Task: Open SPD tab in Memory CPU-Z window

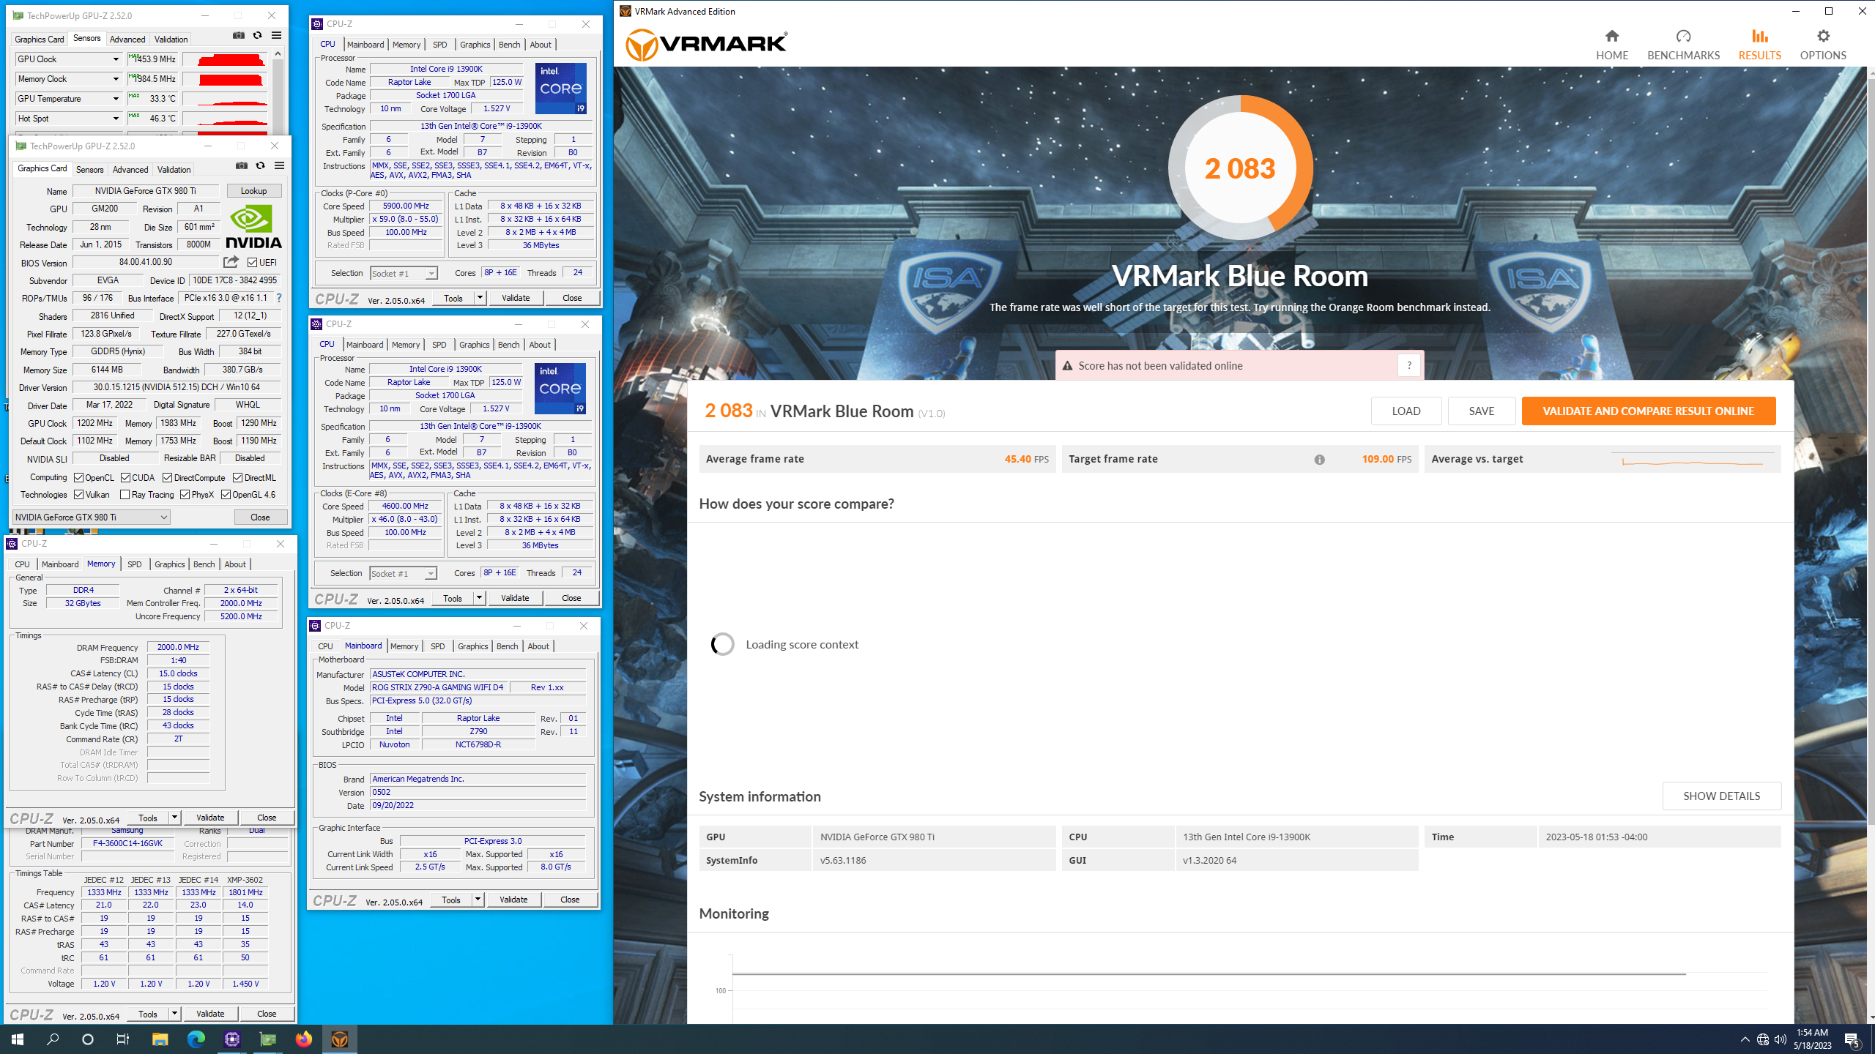Action: coord(134,564)
